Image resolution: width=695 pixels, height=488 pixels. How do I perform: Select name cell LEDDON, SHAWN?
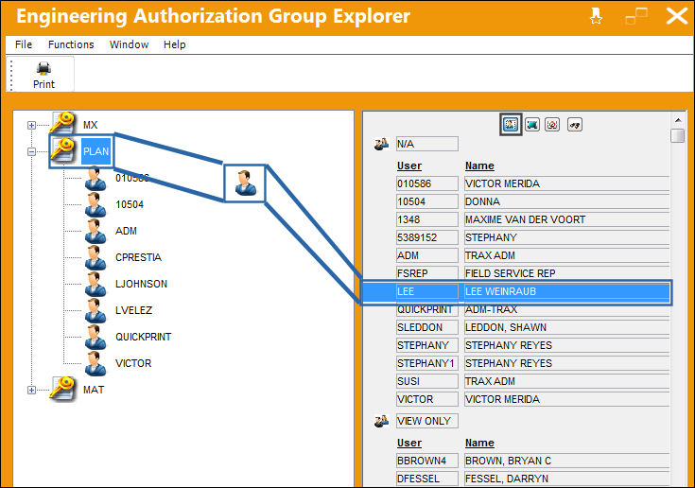tap(567, 327)
